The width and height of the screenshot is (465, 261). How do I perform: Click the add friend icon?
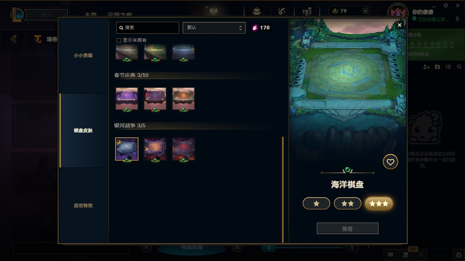pyautogui.click(x=426, y=67)
